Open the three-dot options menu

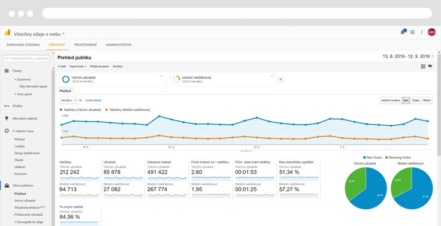[x=422, y=32]
